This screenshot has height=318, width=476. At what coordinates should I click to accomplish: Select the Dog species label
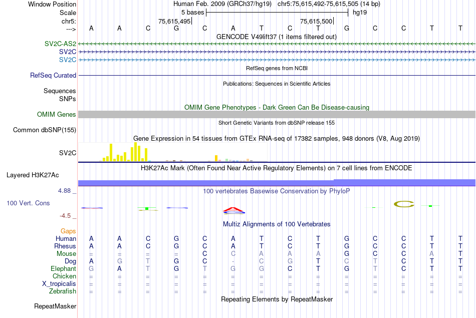[x=71, y=261]
